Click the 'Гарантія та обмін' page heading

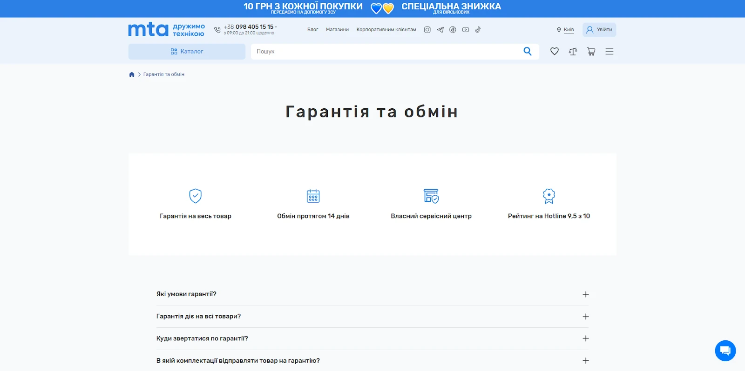coord(372,112)
